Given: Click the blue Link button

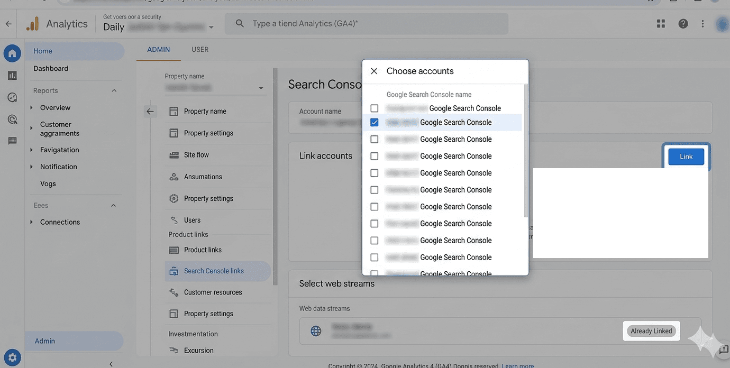Looking at the screenshot, I should point(686,157).
